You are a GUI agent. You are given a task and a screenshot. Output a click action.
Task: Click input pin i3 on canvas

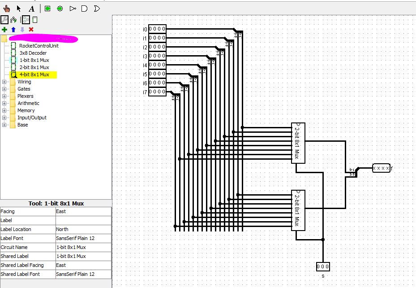coord(157,56)
